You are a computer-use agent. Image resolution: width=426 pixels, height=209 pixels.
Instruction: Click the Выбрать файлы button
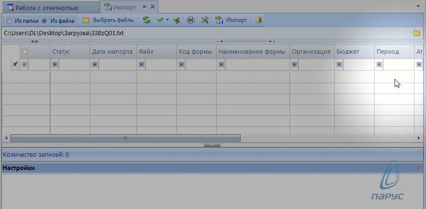click(108, 20)
